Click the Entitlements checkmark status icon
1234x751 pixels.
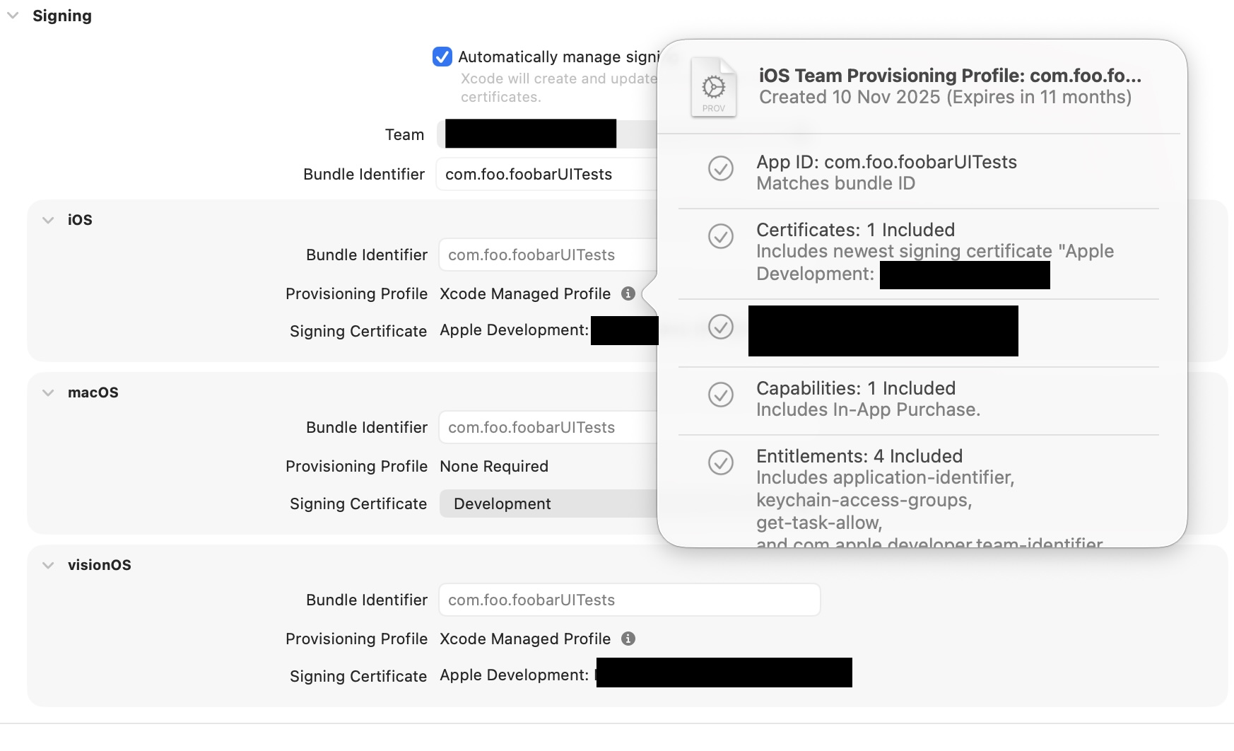point(720,462)
